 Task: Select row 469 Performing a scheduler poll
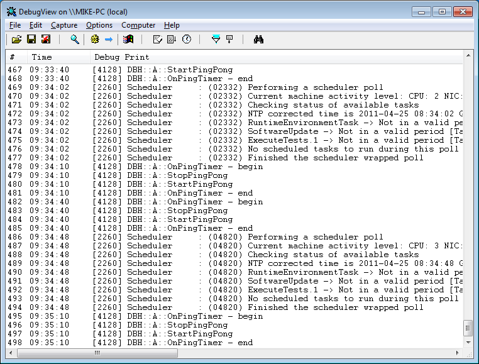234,87
